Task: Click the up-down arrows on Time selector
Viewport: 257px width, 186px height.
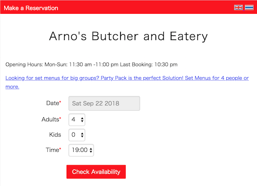Action: point(91,150)
